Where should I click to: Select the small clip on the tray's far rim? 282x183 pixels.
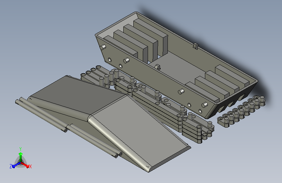click(195, 46)
